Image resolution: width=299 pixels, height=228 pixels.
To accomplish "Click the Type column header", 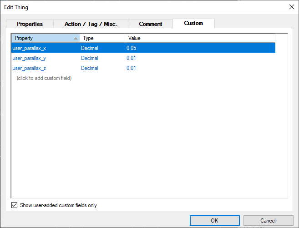I will tap(102, 38).
